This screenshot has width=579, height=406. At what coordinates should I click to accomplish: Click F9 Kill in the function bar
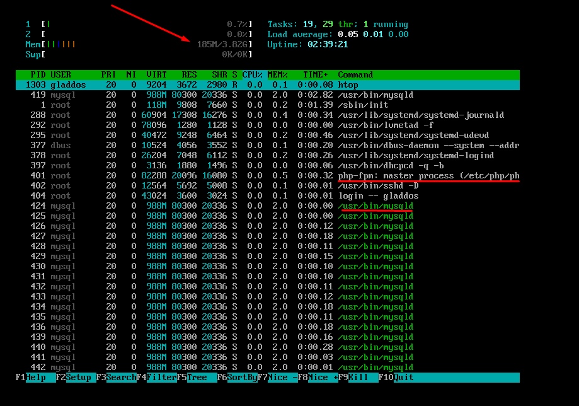(358, 378)
